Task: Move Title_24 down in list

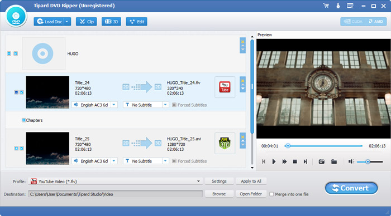Action: (242, 89)
